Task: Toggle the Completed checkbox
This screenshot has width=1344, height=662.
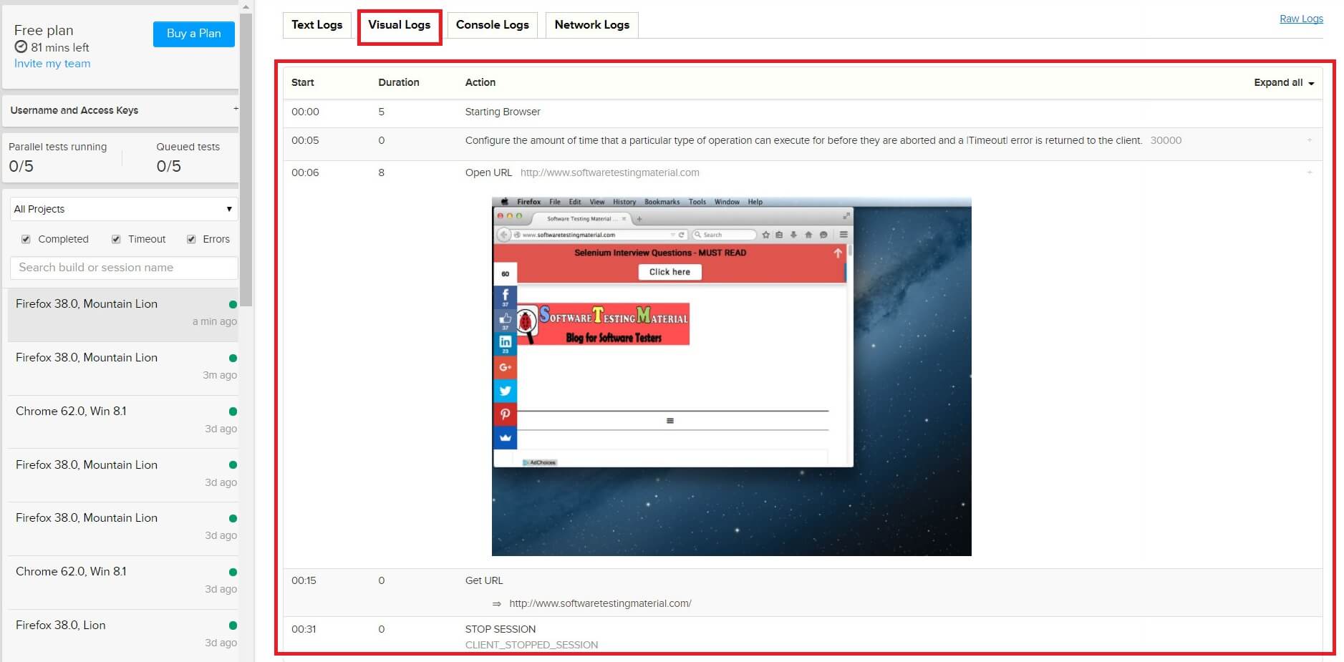Action: coord(26,239)
